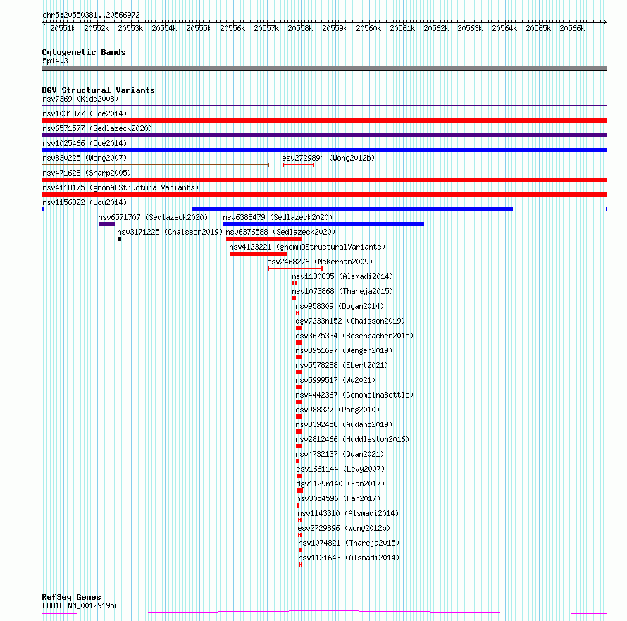627x621 pixels.
Task: Select nsv471628 (Sharp2005) variant label
Action: pos(87,173)
